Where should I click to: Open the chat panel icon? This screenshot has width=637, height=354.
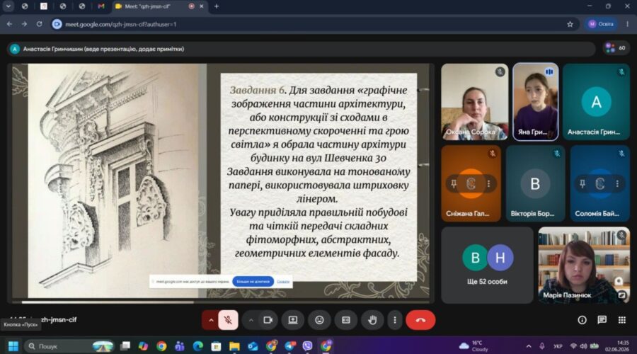tap(602, 320)
